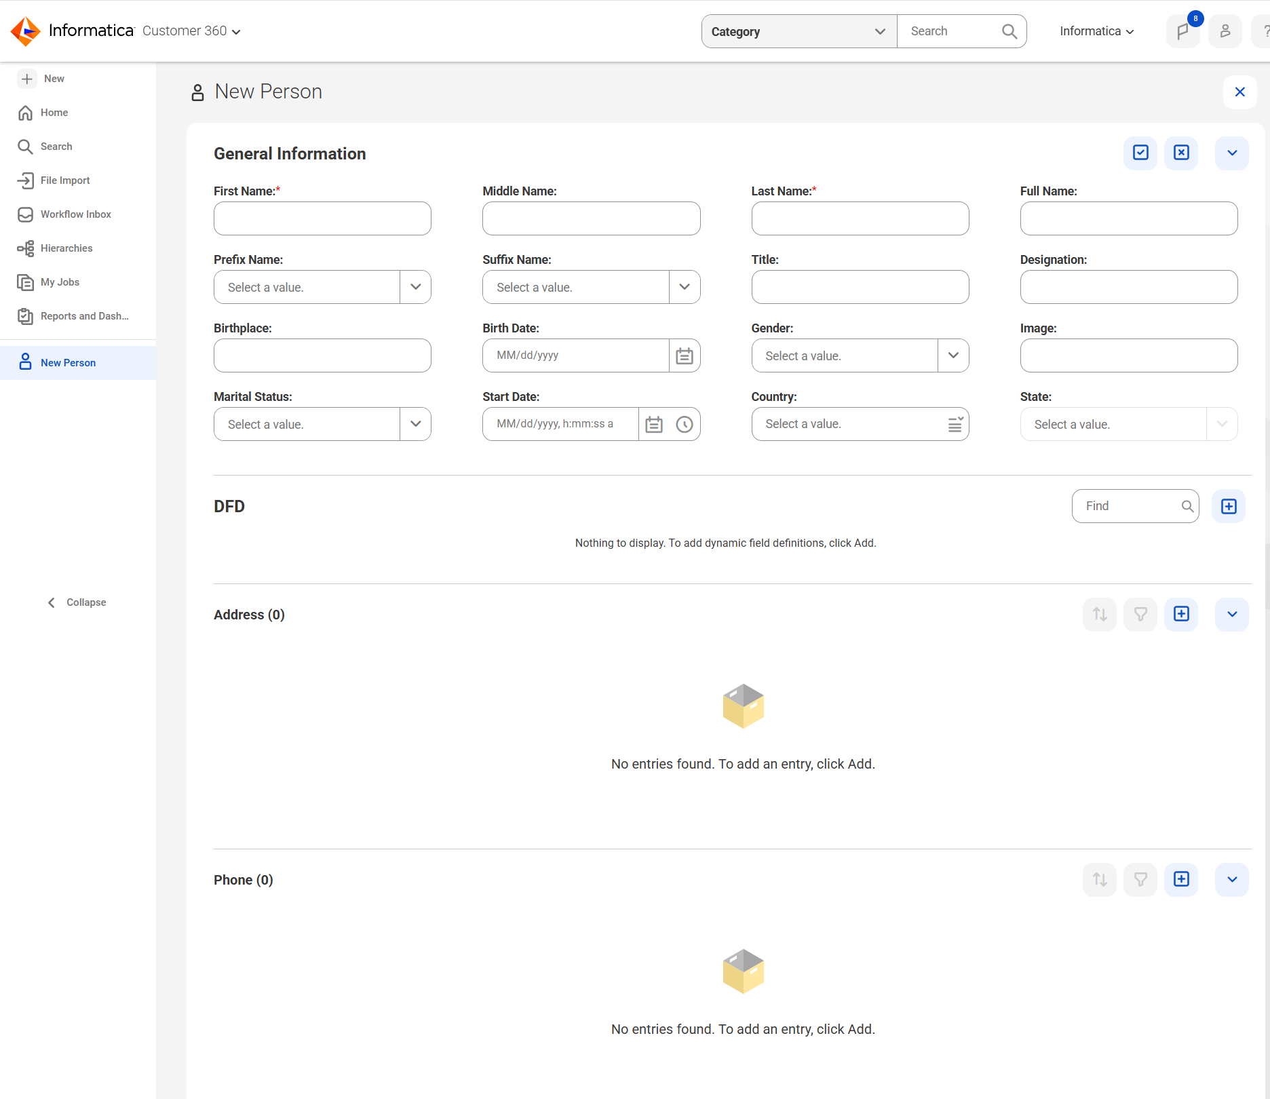Click the Last Name field
Image resolution: width=1270 pixels, height=1099 pixels.
[x=860, y=218]
